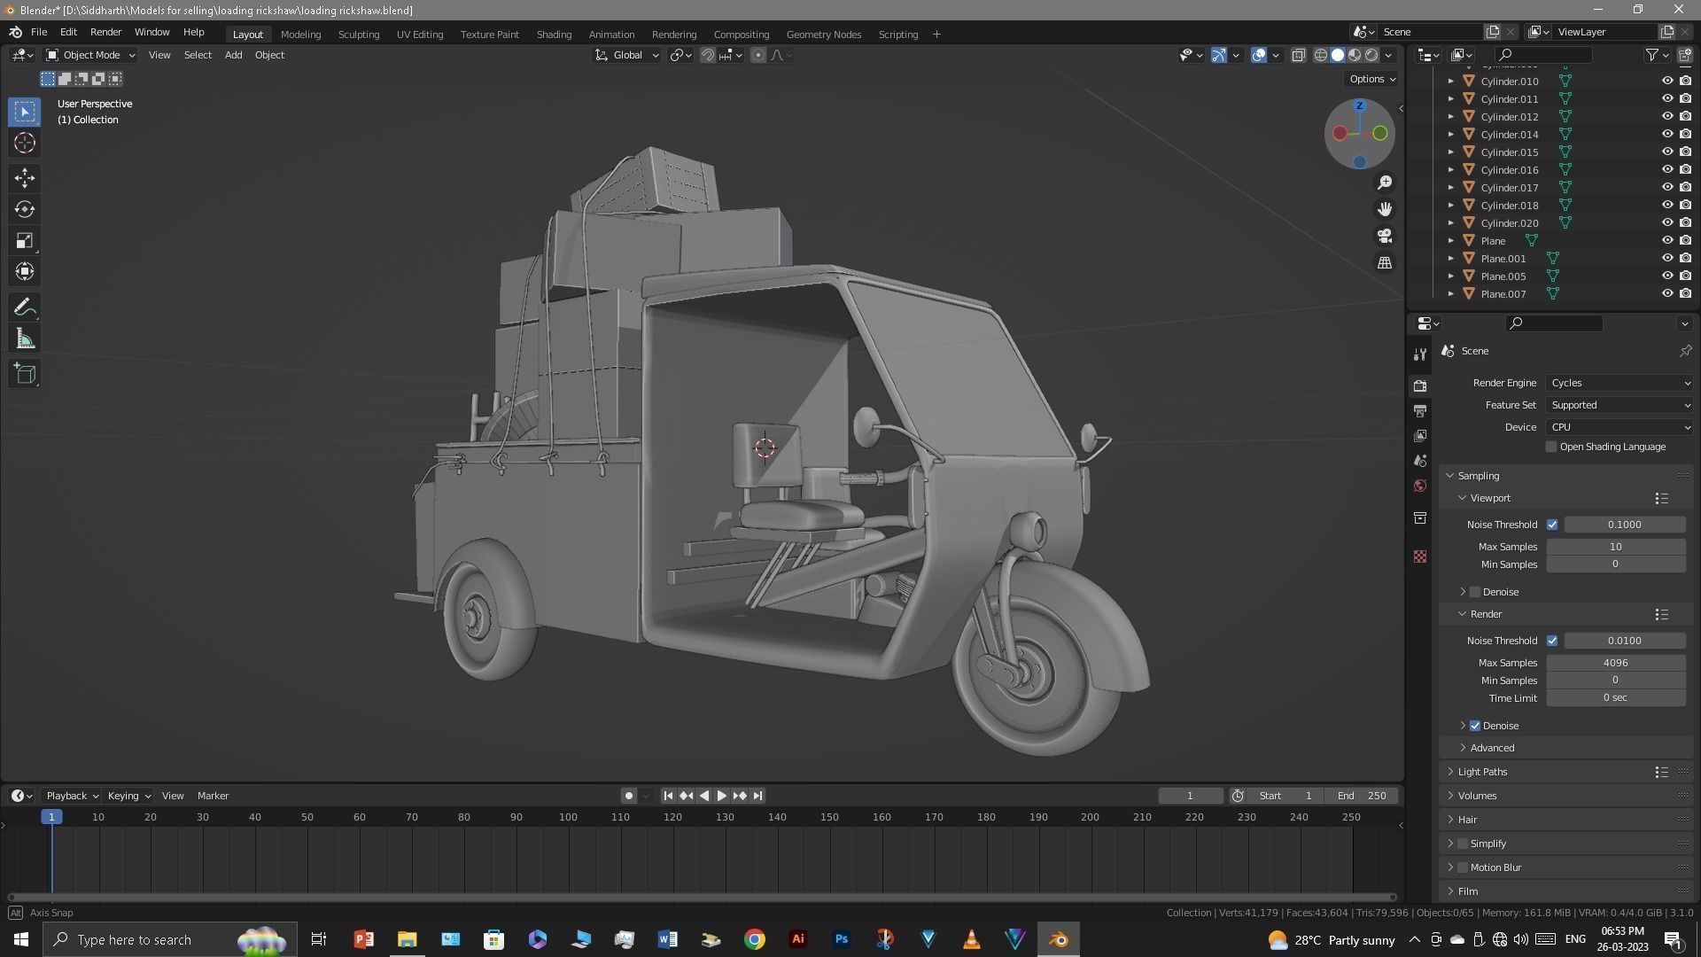
Task: Open the File menu
Action: (x=39, y=32)
